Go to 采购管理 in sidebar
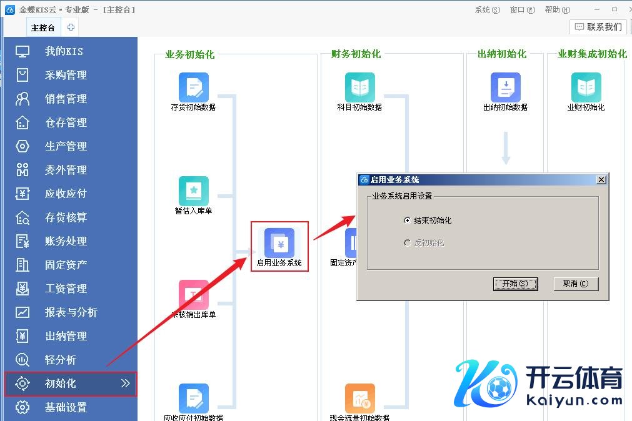632x421 pixels. point(66,75)
